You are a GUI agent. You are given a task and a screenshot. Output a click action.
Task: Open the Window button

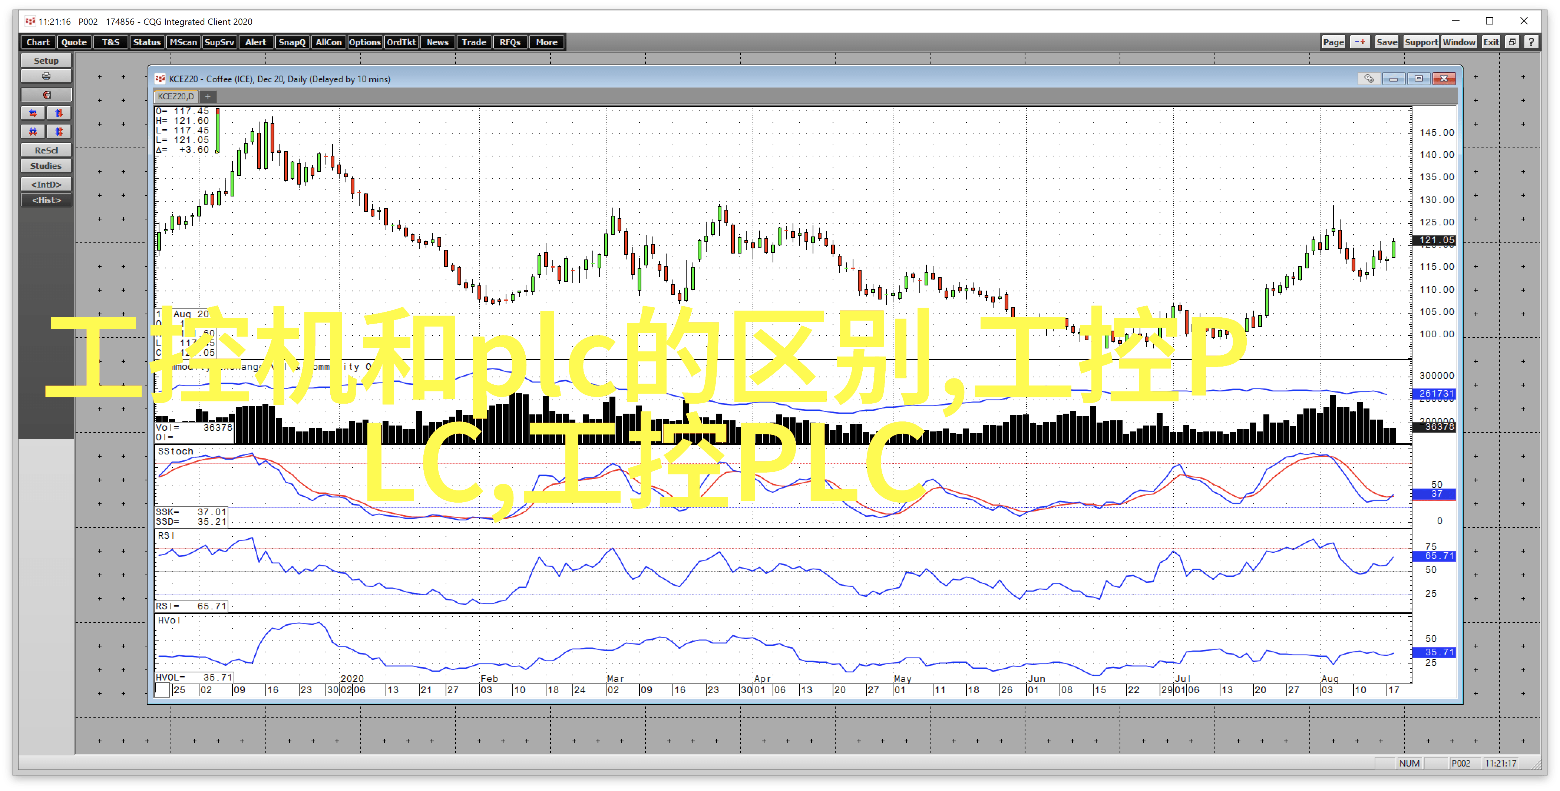(1459, 42)
